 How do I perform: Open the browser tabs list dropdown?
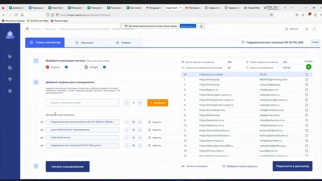[x=292, y=8]
